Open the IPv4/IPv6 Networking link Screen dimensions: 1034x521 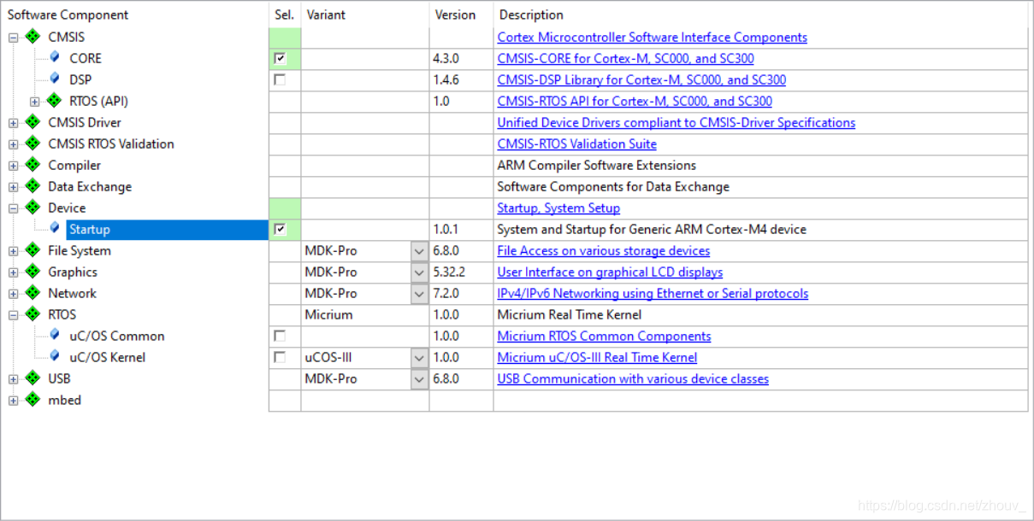tap(653, 294)
